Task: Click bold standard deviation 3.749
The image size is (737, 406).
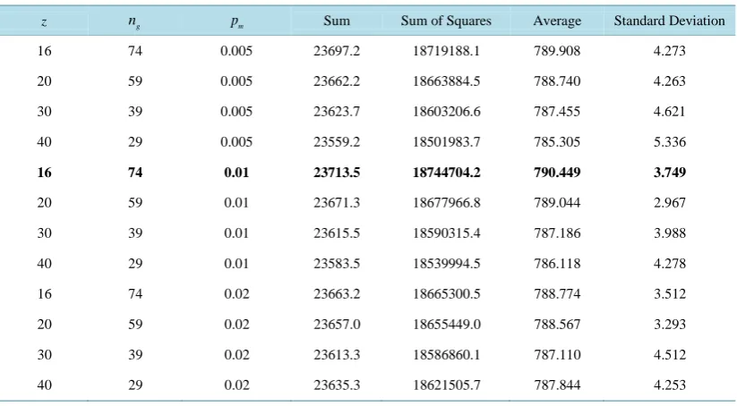Action: pyautogui.click(x=669, y=173)
